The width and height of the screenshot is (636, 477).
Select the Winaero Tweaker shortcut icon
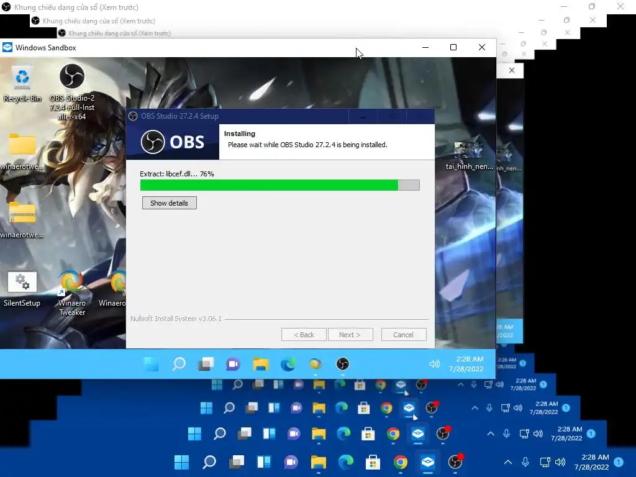pos(72,293)
